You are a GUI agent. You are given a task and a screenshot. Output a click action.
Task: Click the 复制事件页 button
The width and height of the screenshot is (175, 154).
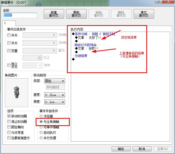pyautogui.click(x=76, y=14)
